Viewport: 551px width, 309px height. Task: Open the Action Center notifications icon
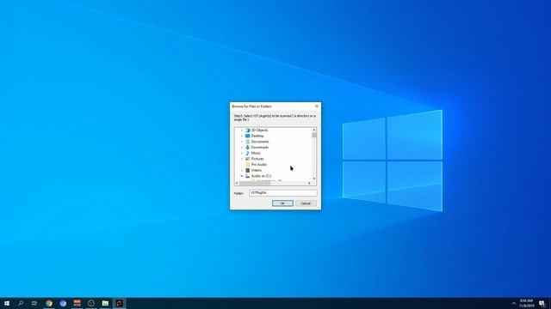tap(542, 303)
